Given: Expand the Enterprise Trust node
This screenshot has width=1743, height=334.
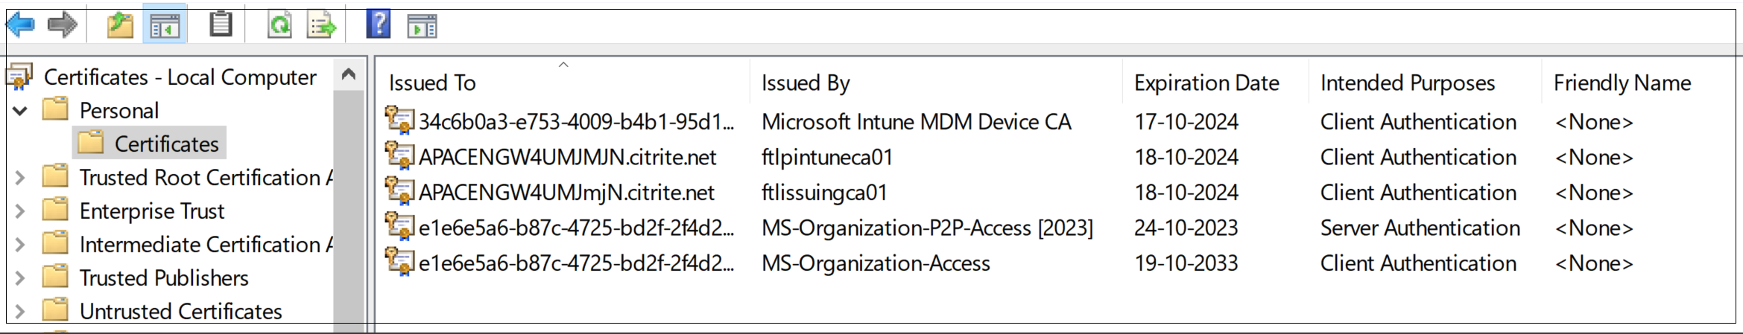Looking at the screenshot, I should (21, 211).
